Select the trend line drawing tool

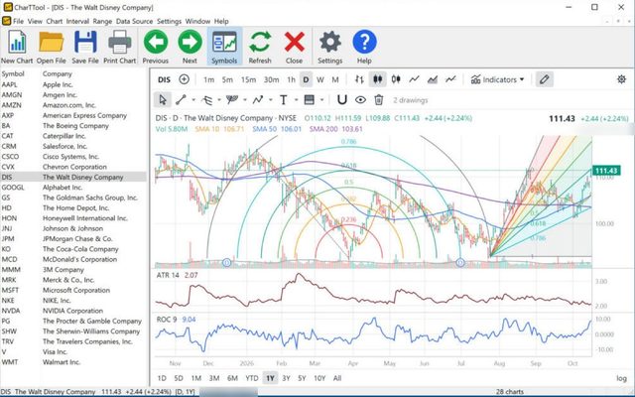point(181,99)
